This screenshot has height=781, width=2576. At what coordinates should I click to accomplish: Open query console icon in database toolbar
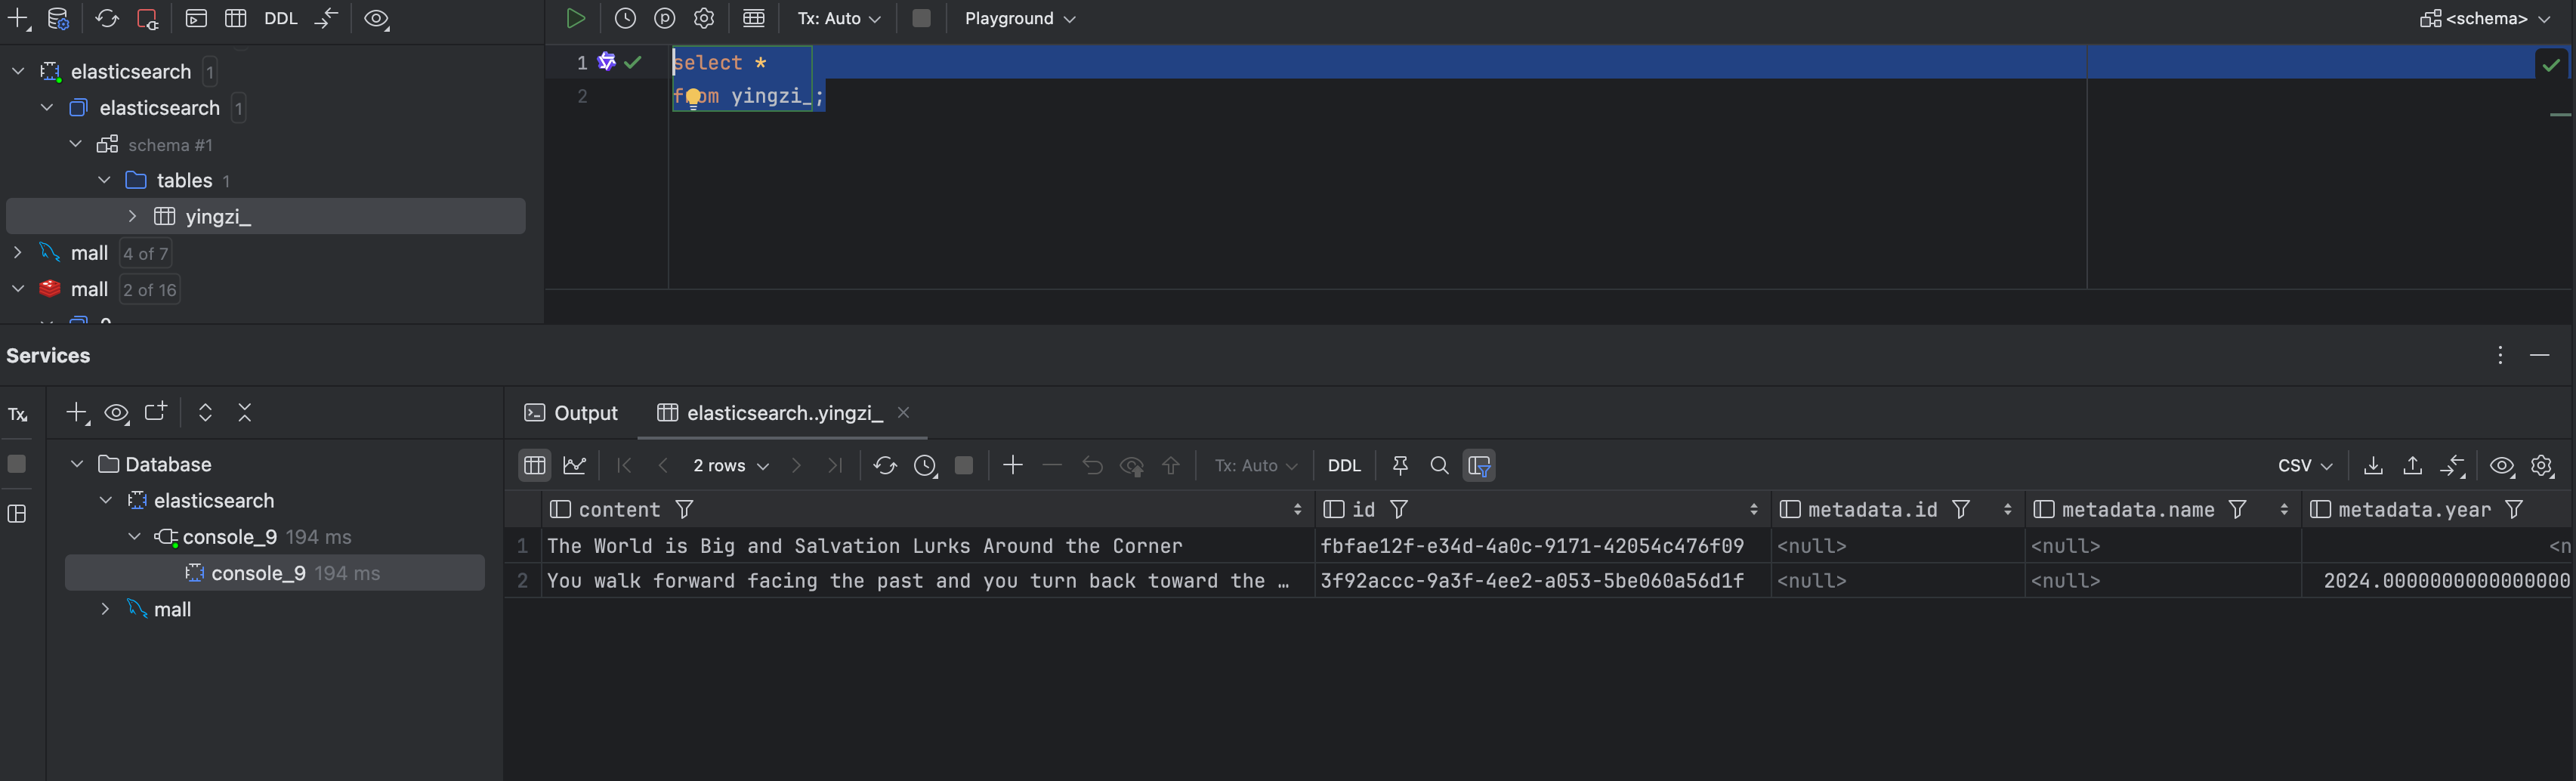point(196,18)
